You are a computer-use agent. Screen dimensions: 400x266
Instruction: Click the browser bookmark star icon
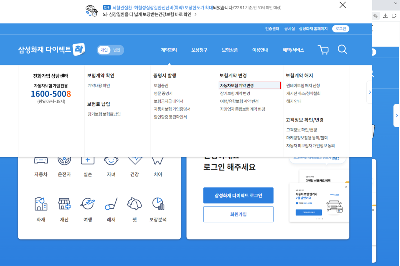click(376, 16)
